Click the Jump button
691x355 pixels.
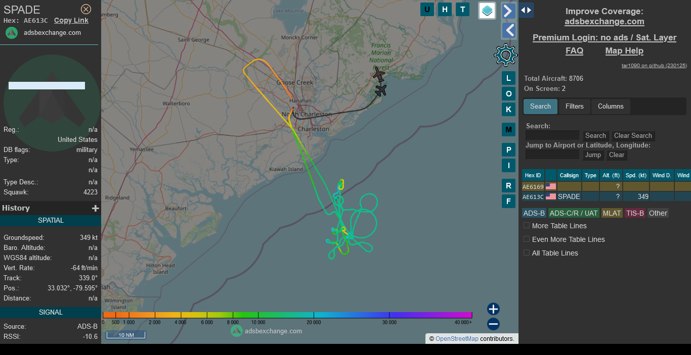point(593,155)
